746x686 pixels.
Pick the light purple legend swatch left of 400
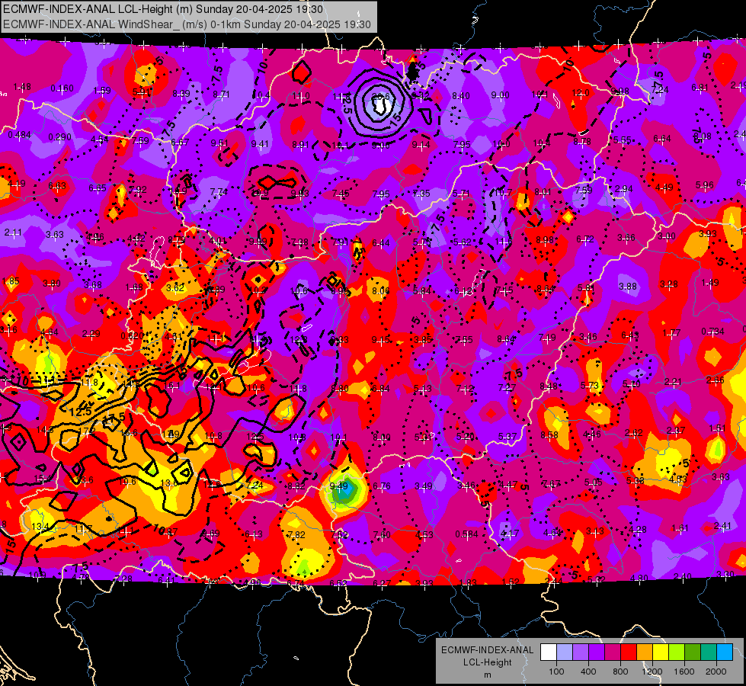(x=581, y=652)
